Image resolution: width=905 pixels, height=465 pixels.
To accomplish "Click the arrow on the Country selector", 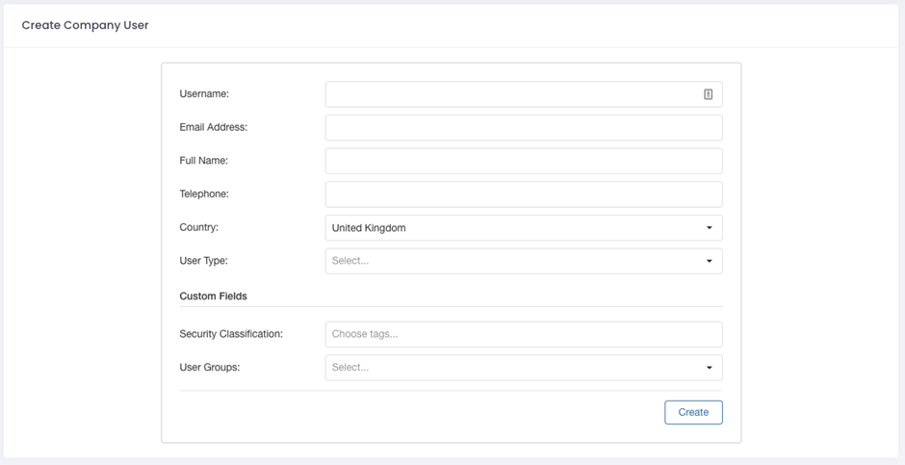I will click(710, 228).
